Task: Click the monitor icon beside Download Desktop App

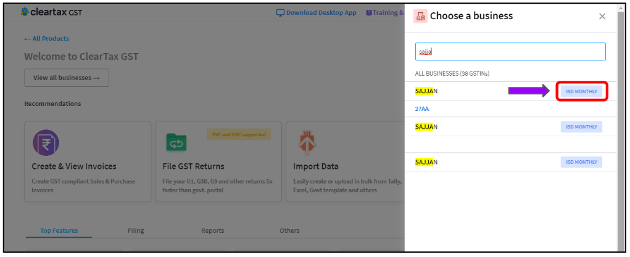Action: 280,12
